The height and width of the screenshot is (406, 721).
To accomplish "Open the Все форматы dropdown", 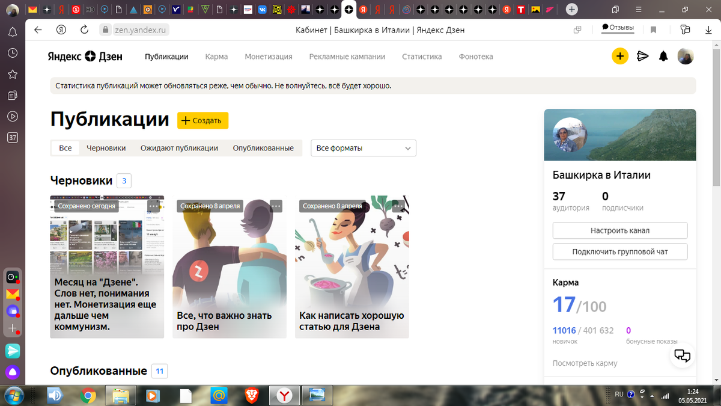I will 364,148.
